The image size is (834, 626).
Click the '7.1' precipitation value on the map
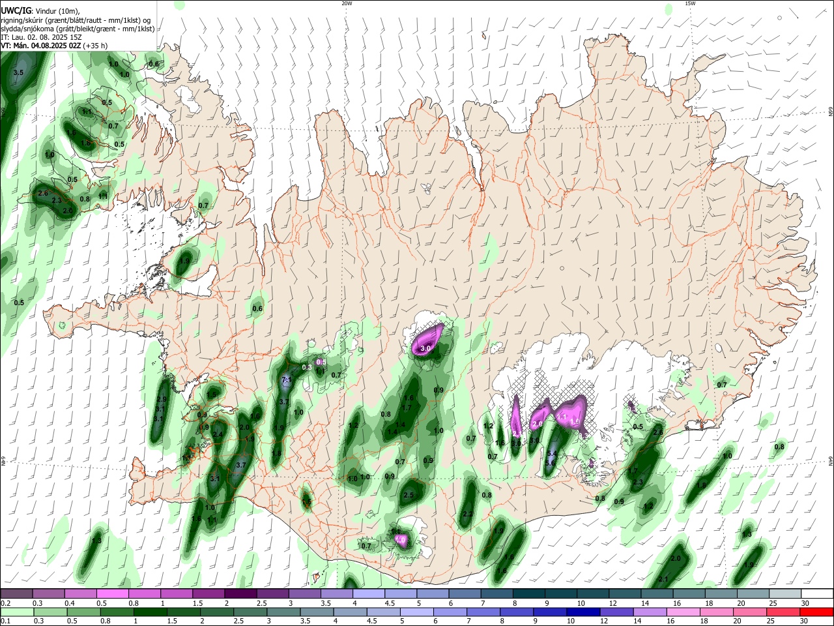(286, 380)
